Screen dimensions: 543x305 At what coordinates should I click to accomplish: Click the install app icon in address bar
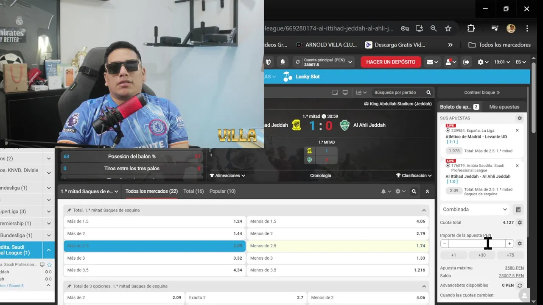click(419, 28)
